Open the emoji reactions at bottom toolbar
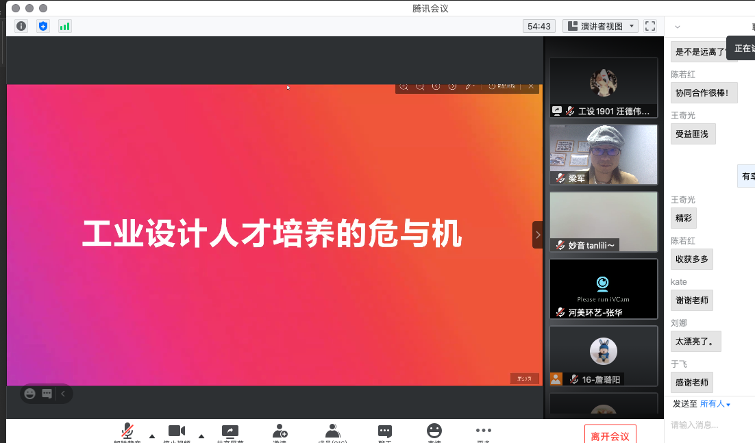The height and width of the screenshot is (443, 755). 434,431
